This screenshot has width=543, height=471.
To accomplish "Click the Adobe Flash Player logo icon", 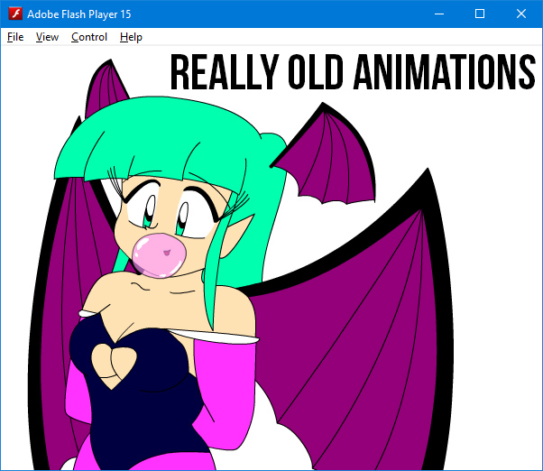I will 15,14.
